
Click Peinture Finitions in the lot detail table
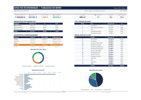coord(95,54)
